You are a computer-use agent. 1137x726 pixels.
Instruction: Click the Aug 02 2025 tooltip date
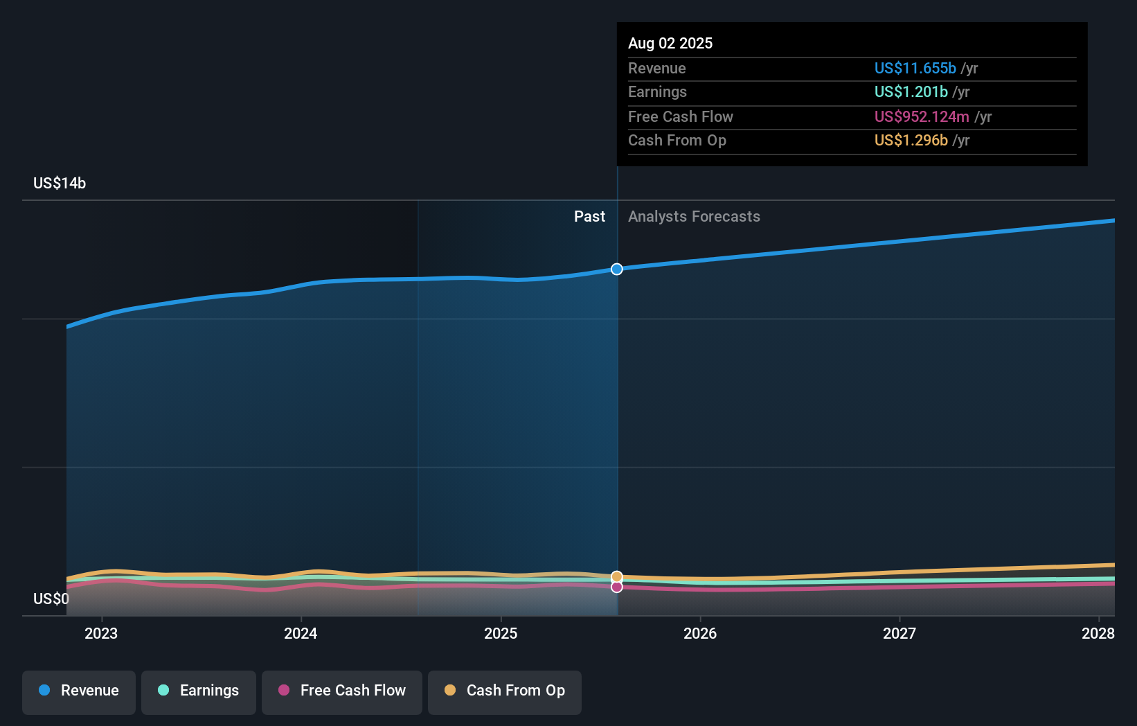point(670,43)
